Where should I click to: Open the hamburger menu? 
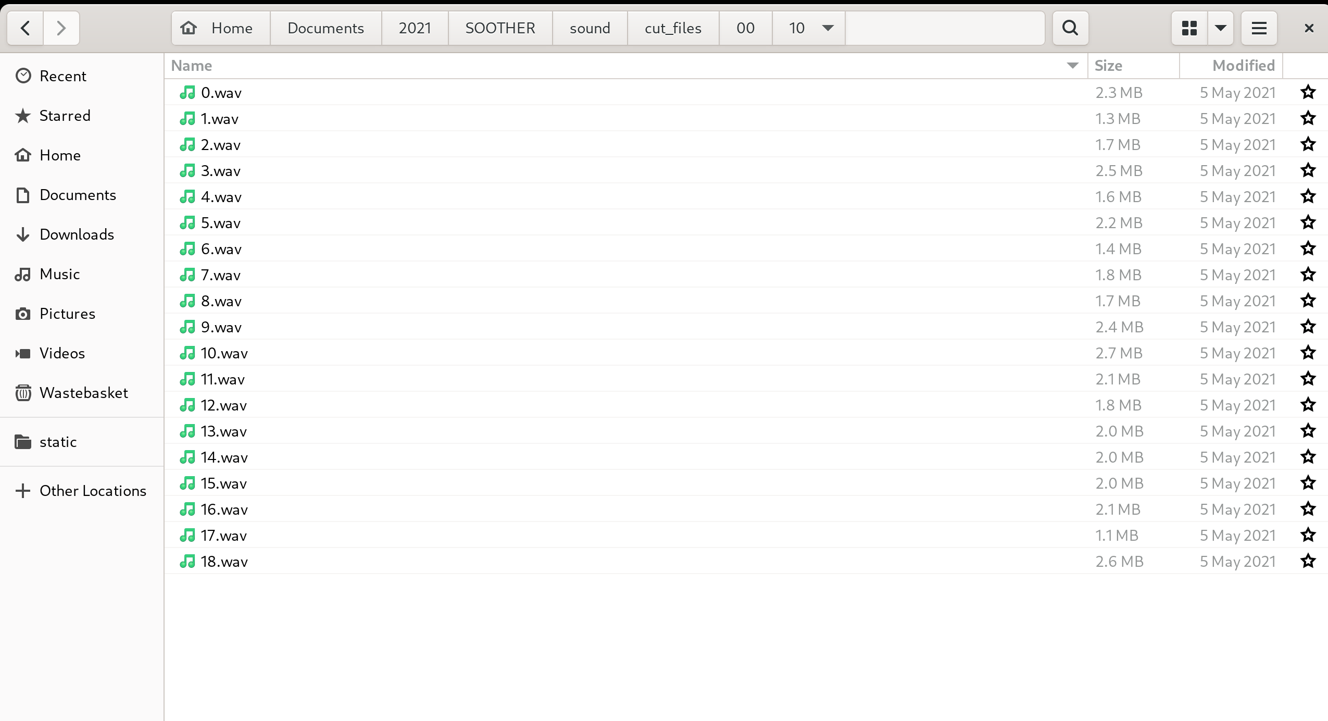click(x=1259, y=28)
